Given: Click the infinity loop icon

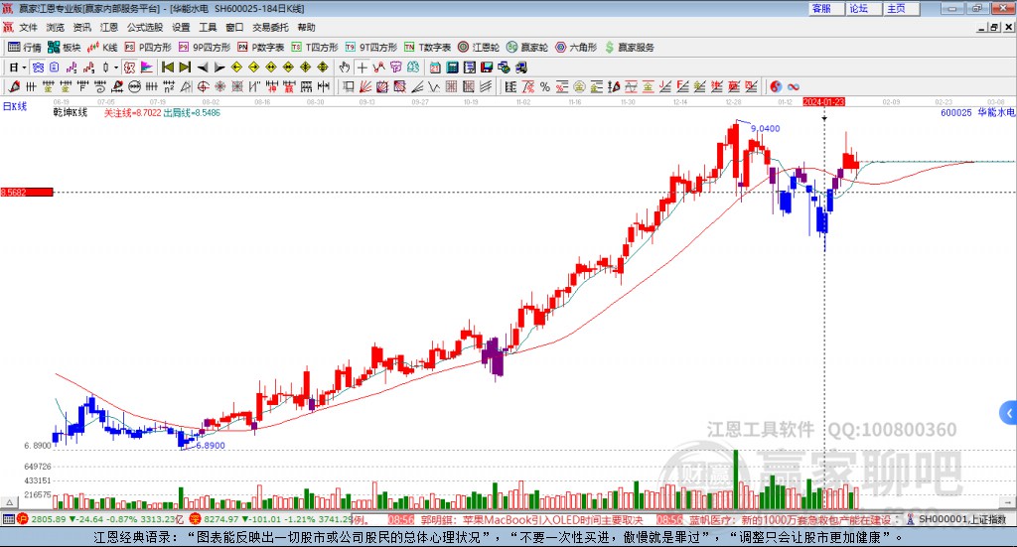Looking at the screenshot, I should pos(794,86).
